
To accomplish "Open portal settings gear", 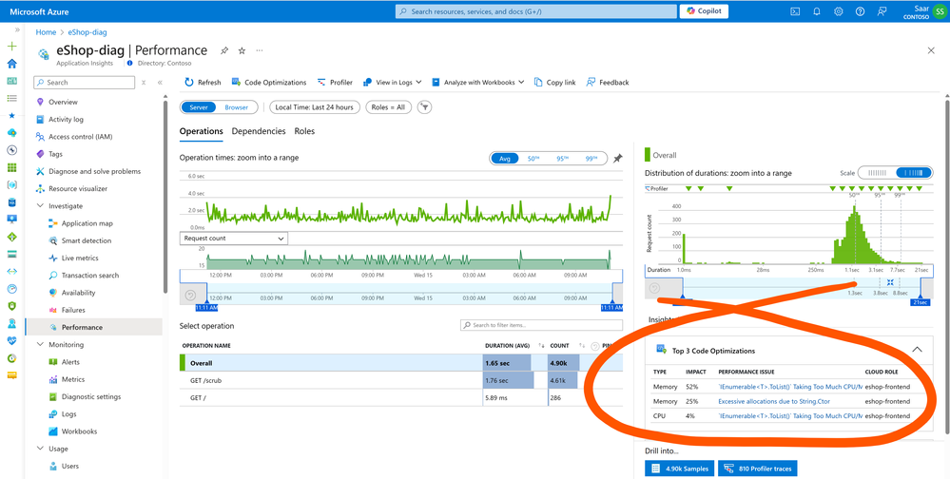I will click(x=839, y=11).
